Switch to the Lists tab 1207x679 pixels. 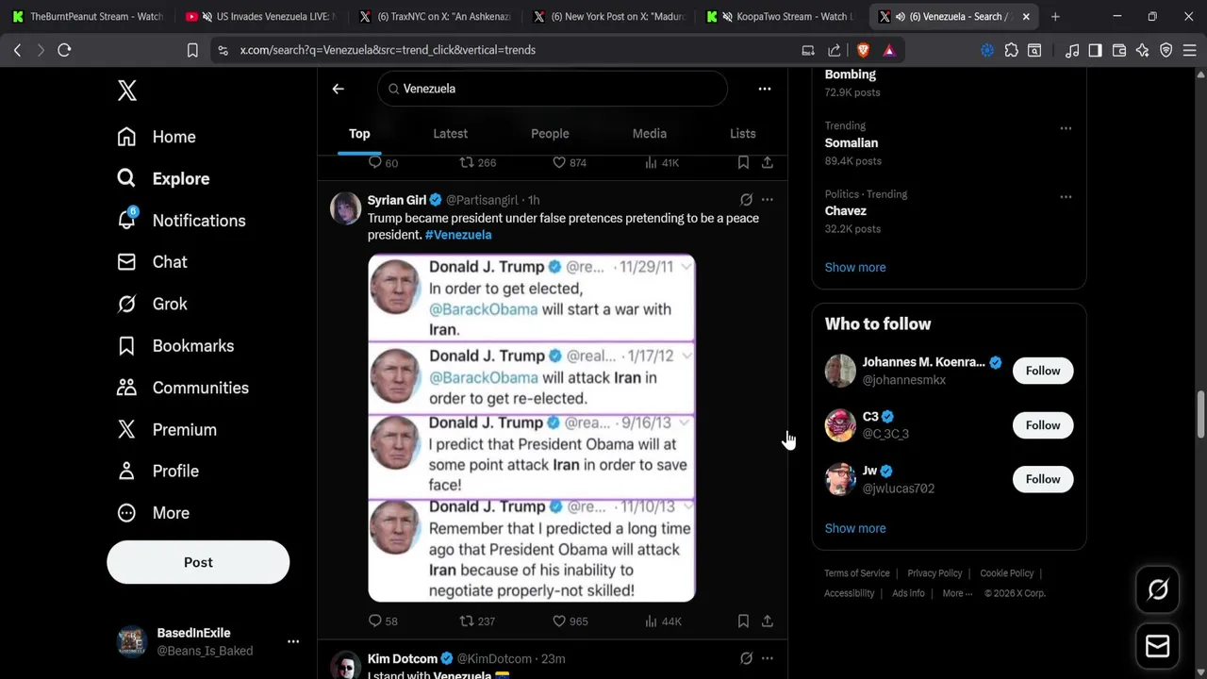click(742, 133)
